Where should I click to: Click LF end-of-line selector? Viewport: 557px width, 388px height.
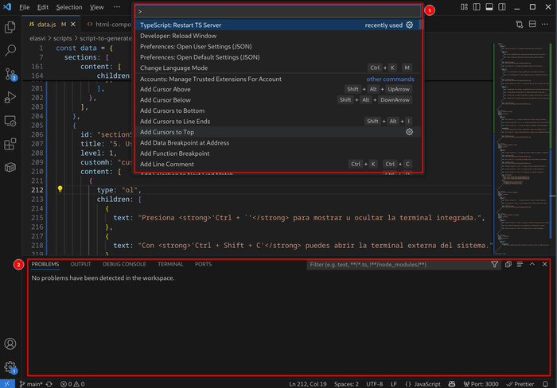click(x=394, y=384)
